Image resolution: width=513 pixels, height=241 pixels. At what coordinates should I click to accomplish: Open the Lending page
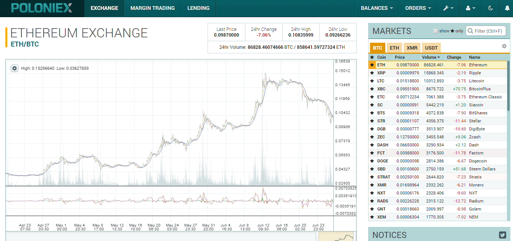point(198,8)
